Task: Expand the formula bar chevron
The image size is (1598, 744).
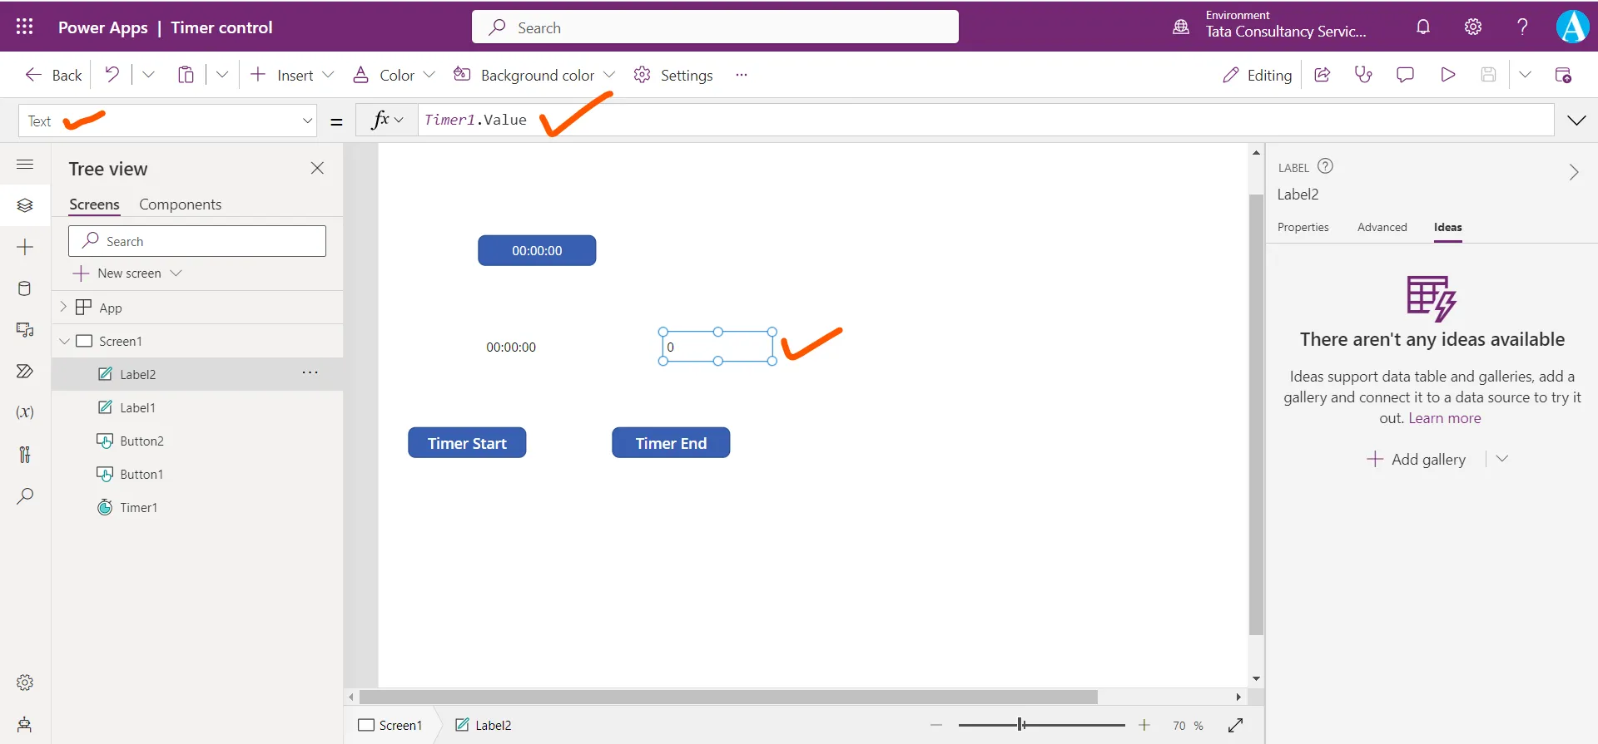Action: pyautogui.click(x=1576, y=121)
